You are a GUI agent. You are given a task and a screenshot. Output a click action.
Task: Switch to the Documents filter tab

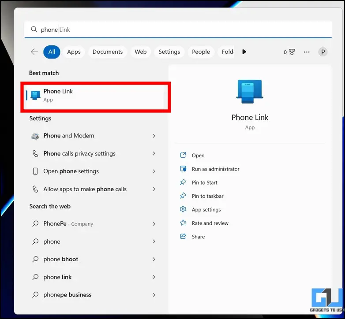point(108,52)
